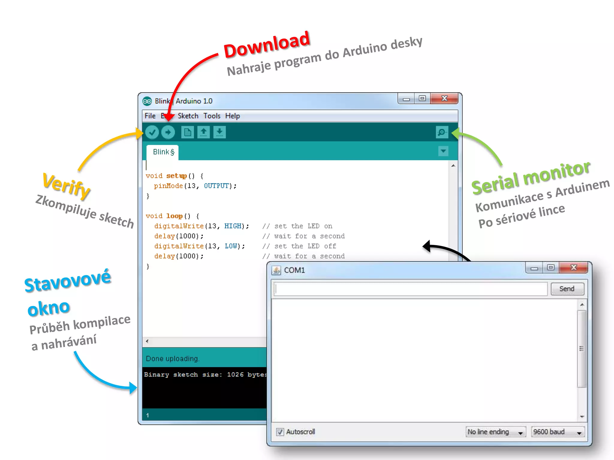Click the Open sketch up-arrow icon
Screen dimensions: 614x460
tap(204, 132)
